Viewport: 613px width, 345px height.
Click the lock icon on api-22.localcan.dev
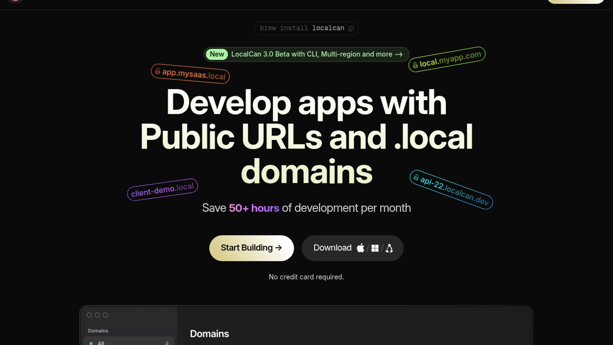[x=416, y=177]
